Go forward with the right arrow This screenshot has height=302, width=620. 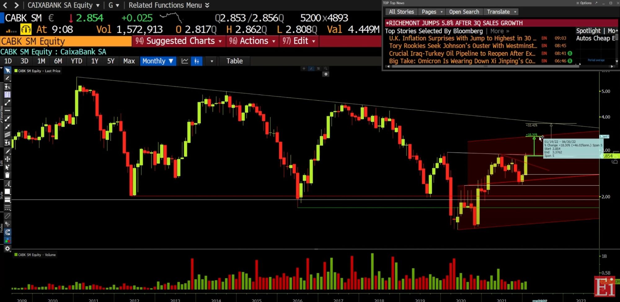16,5
